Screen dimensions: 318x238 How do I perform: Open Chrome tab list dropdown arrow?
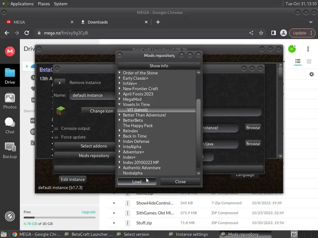click(311, 22)
